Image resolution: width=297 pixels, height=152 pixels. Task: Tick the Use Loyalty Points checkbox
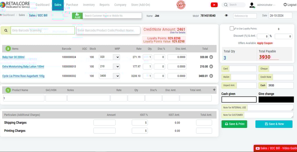232,28
